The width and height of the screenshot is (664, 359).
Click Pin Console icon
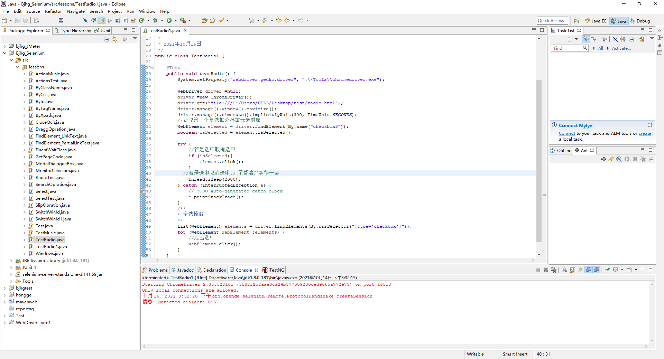pos(607,270)
